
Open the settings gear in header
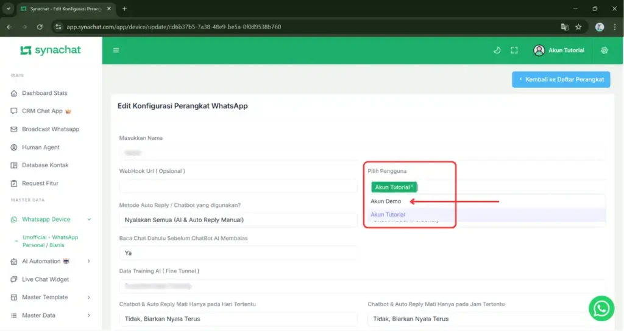point(604,51)
